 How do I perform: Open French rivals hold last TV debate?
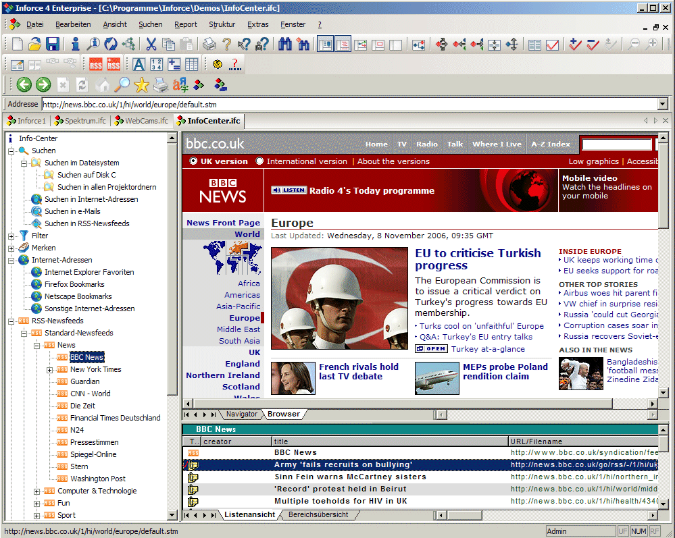[359, 371]
